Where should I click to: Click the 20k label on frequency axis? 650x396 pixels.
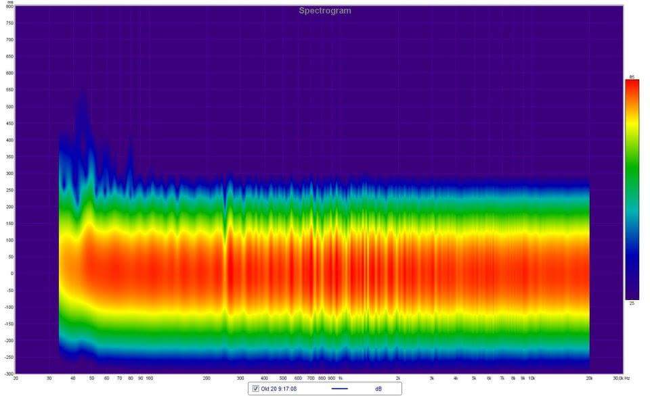pyautogui.click(x=589, y=378)
